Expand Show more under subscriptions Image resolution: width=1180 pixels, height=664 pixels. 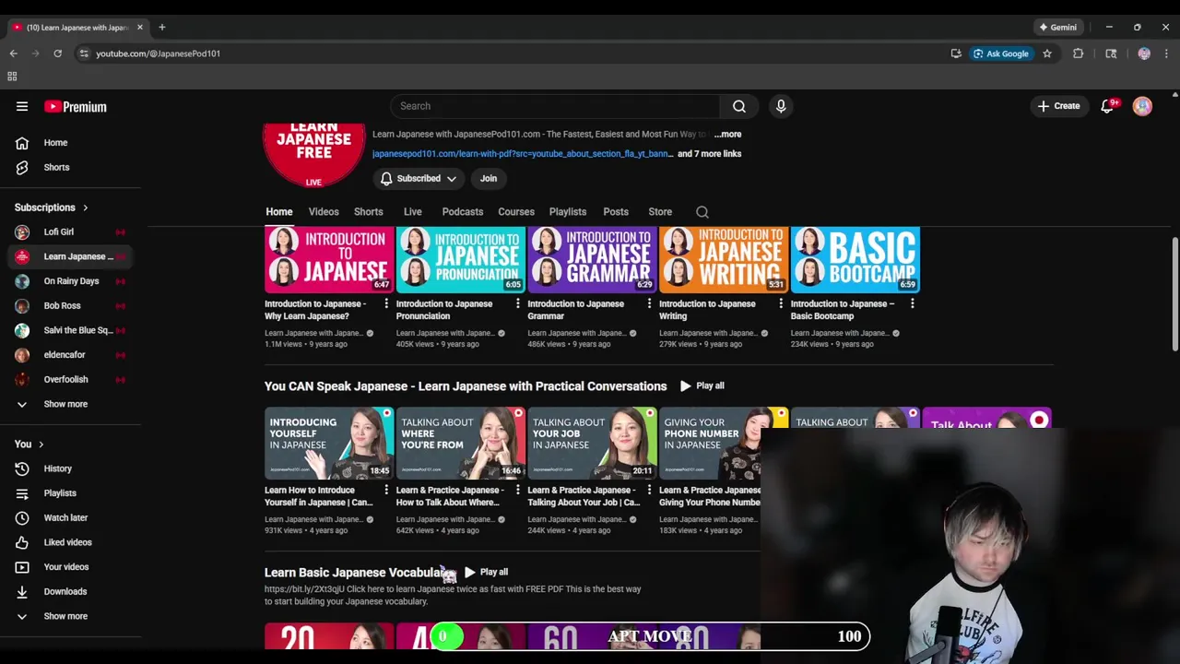point(70,404)
